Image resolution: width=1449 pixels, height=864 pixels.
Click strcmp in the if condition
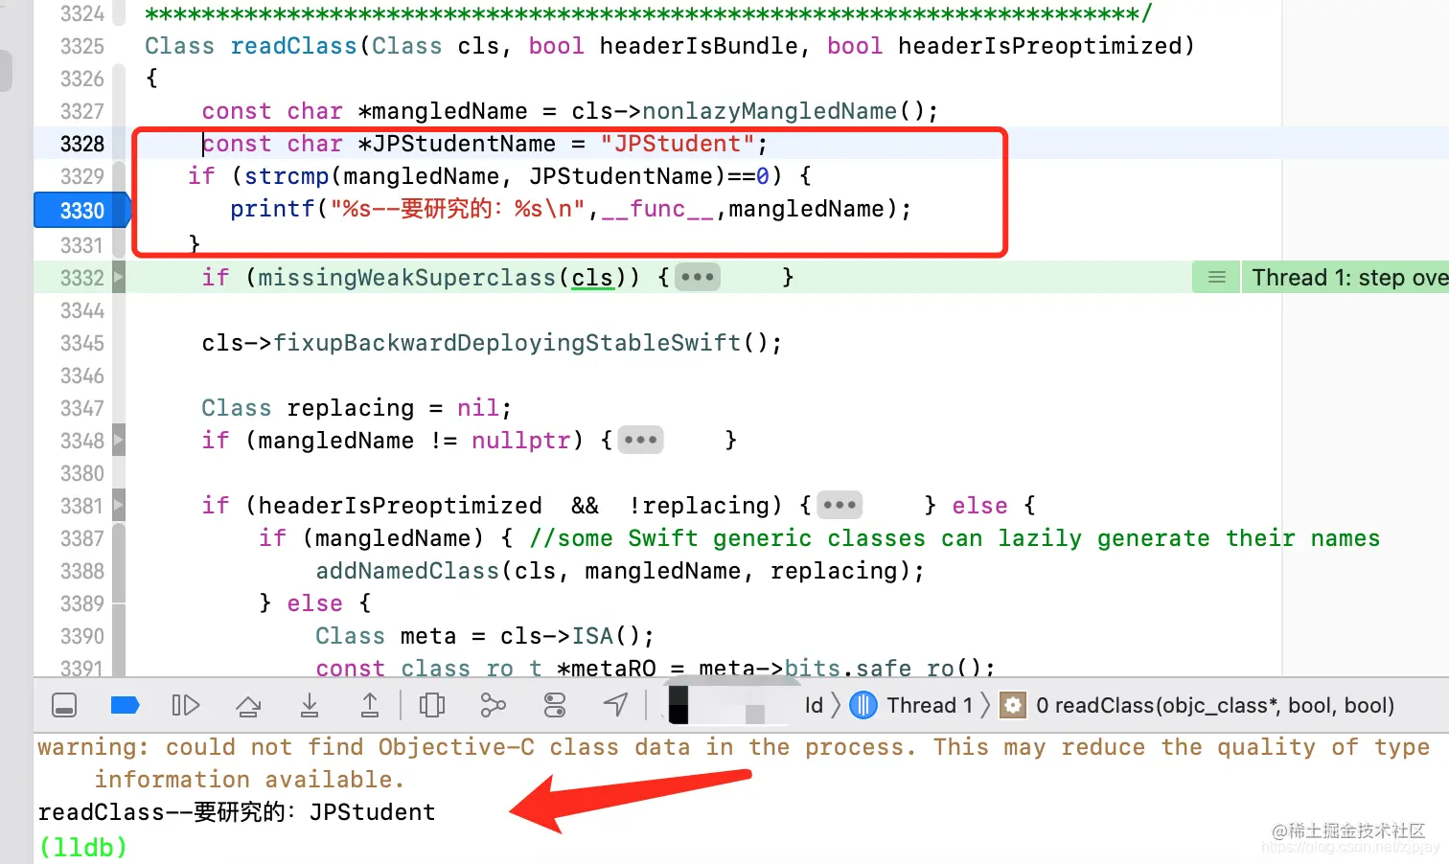287,176
